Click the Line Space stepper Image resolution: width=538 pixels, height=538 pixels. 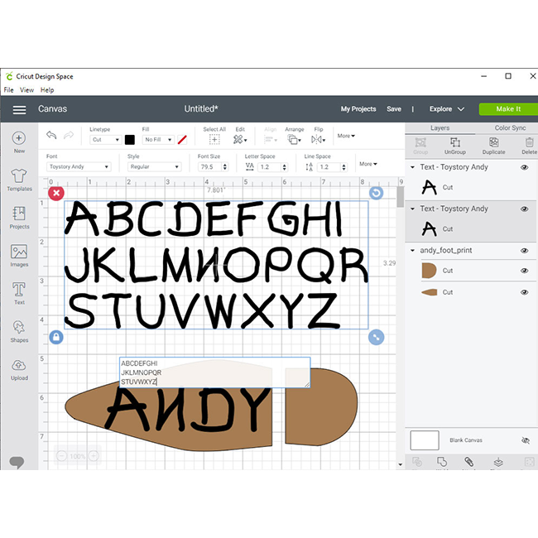click(343, 167)
